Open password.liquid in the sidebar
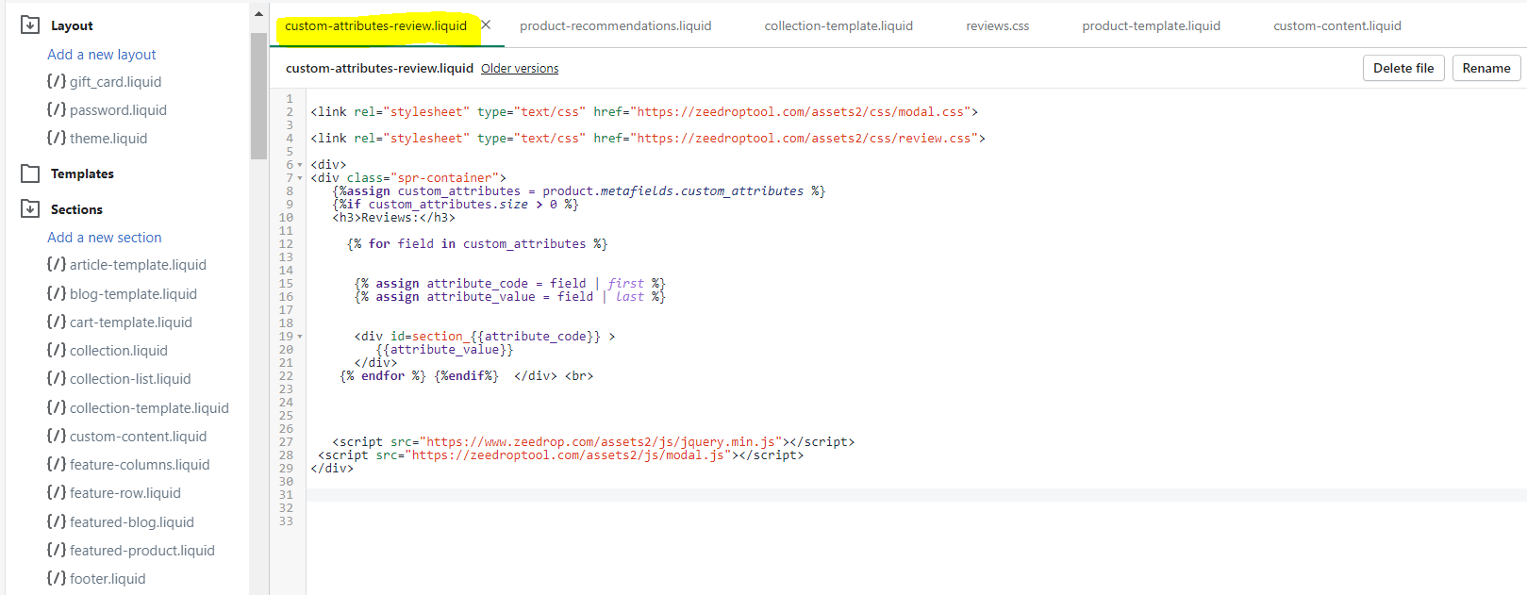Viewport: 1527px width, 595px height. click(118, 110)
